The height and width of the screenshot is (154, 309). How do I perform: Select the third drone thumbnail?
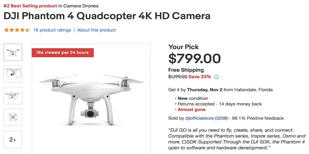coord(13,95)
